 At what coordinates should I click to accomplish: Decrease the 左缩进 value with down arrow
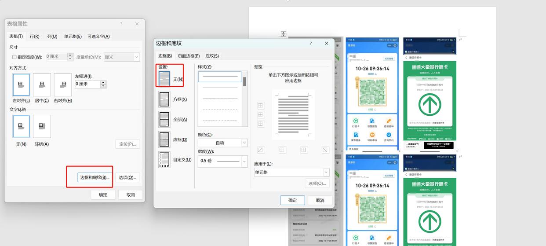(103, 86)
